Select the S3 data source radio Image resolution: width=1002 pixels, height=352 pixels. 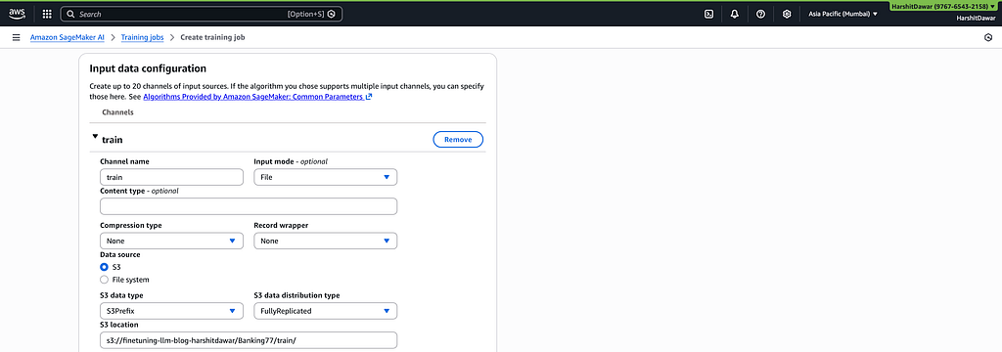(x=104, y=267)
